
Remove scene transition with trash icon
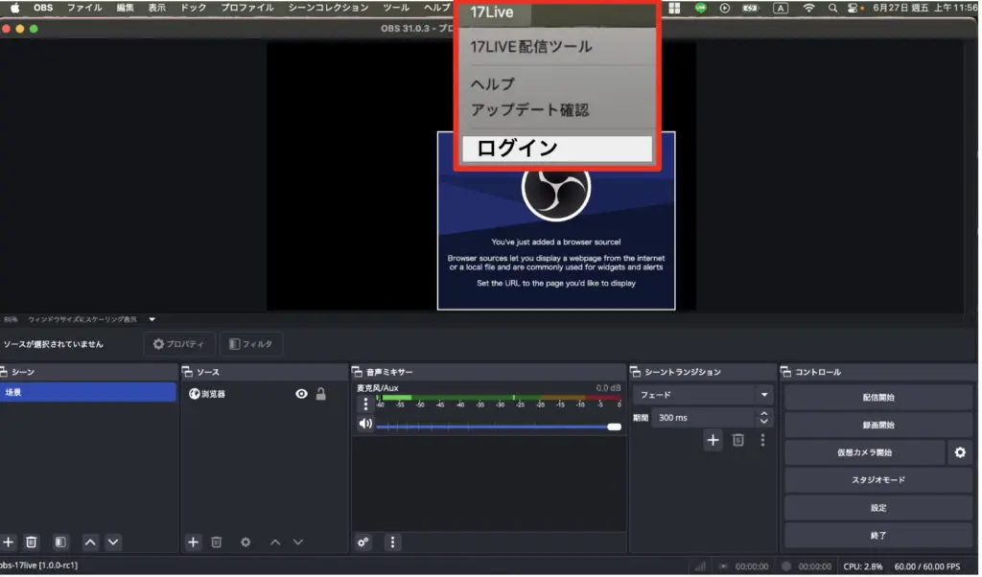pyautogui.click(x=738, y=441)
